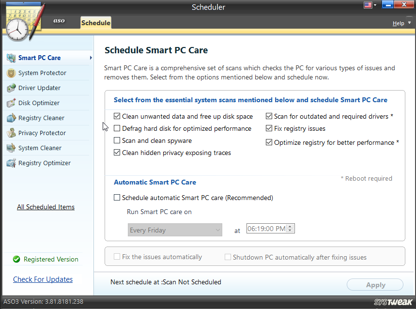Open the Every Friday schedule dropdown
Viewport: 416px width, 309px height.
pyautogui.click(x=174, y=230)
